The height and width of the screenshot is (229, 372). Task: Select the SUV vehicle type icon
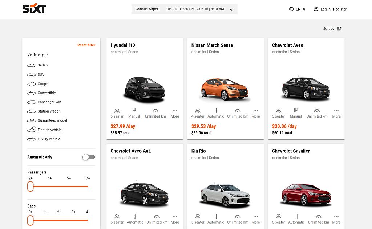[31, 74]
